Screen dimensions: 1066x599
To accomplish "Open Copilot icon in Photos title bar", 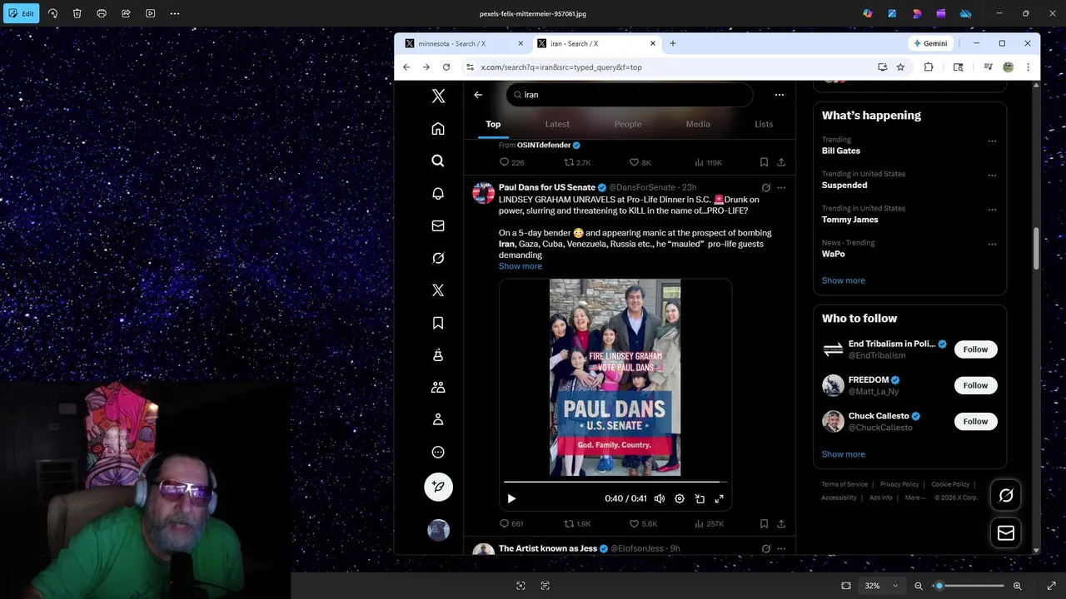I will (x=868, y=13).
